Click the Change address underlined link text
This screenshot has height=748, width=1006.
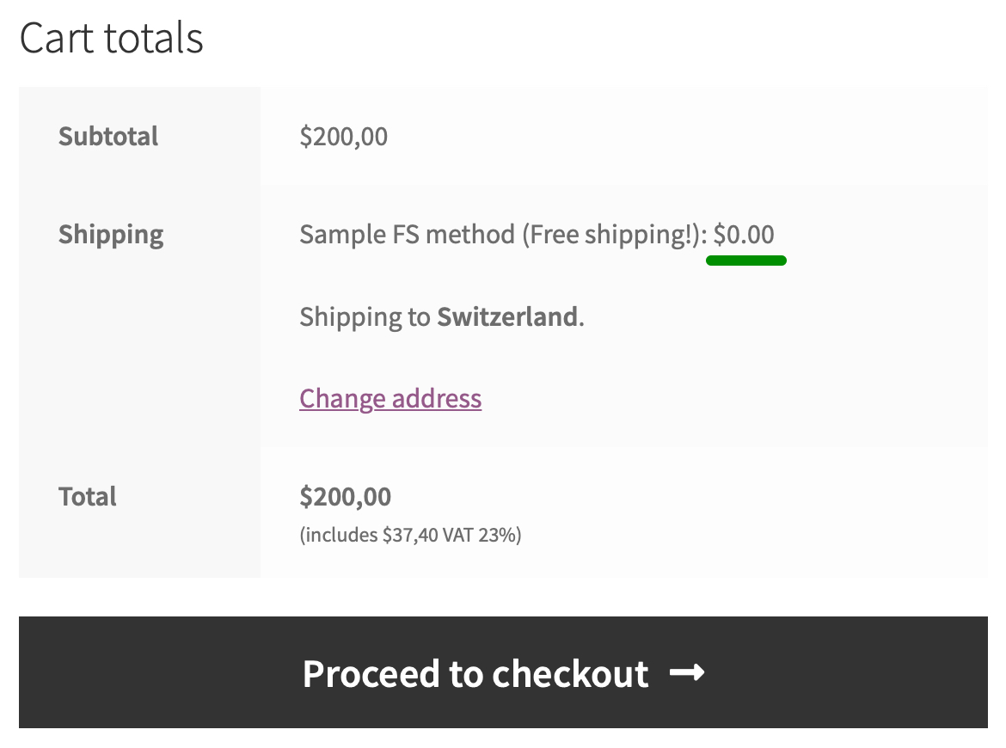pos(390,398)
